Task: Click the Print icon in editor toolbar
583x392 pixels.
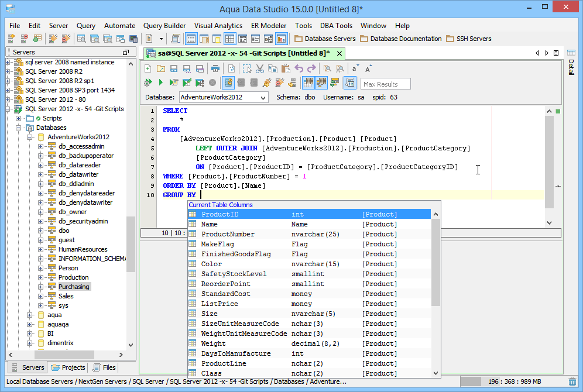Action: (216, 68)
